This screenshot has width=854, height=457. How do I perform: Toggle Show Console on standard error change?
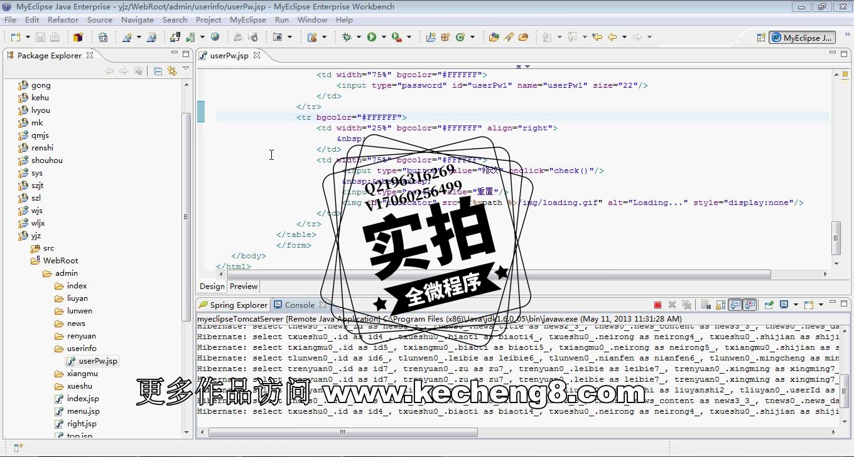749,305
